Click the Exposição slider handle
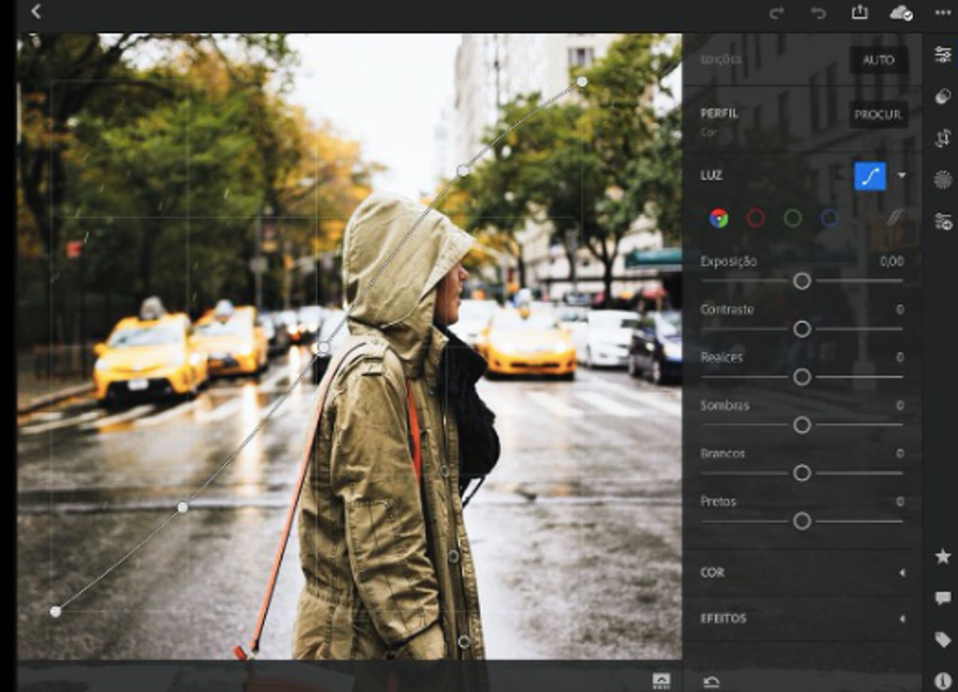Image resolution: width=958 pixels, height=692 pixels. 802,281
